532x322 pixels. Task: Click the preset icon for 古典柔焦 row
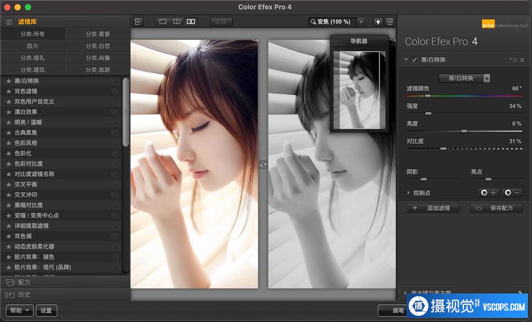pyautogui.click(x=115, y=133)
